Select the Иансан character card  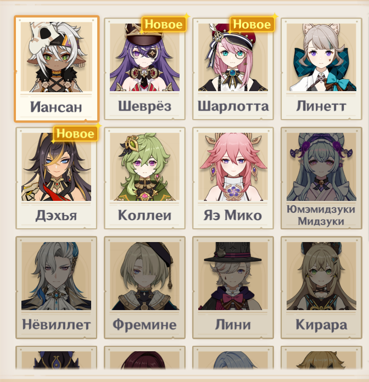click(57, 69)
